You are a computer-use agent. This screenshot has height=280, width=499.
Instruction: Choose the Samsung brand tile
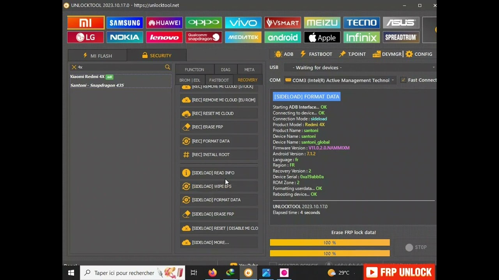(x=125, y=23)
